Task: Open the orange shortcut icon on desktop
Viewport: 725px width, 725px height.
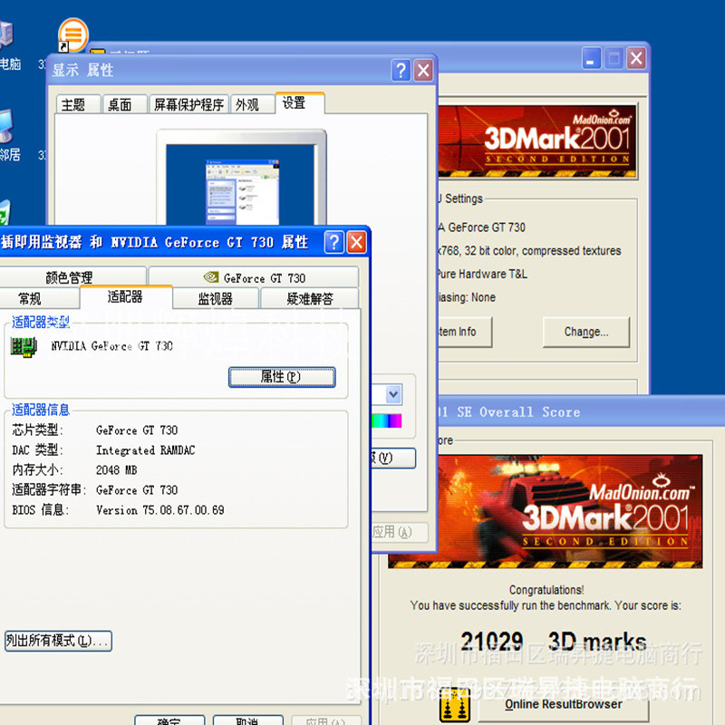Action: (72, 35)
